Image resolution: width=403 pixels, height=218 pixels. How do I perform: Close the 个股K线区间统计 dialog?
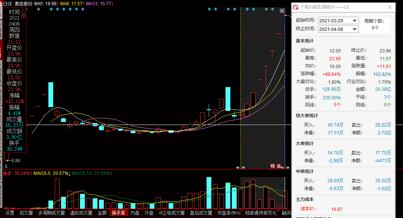coord(390,7)
